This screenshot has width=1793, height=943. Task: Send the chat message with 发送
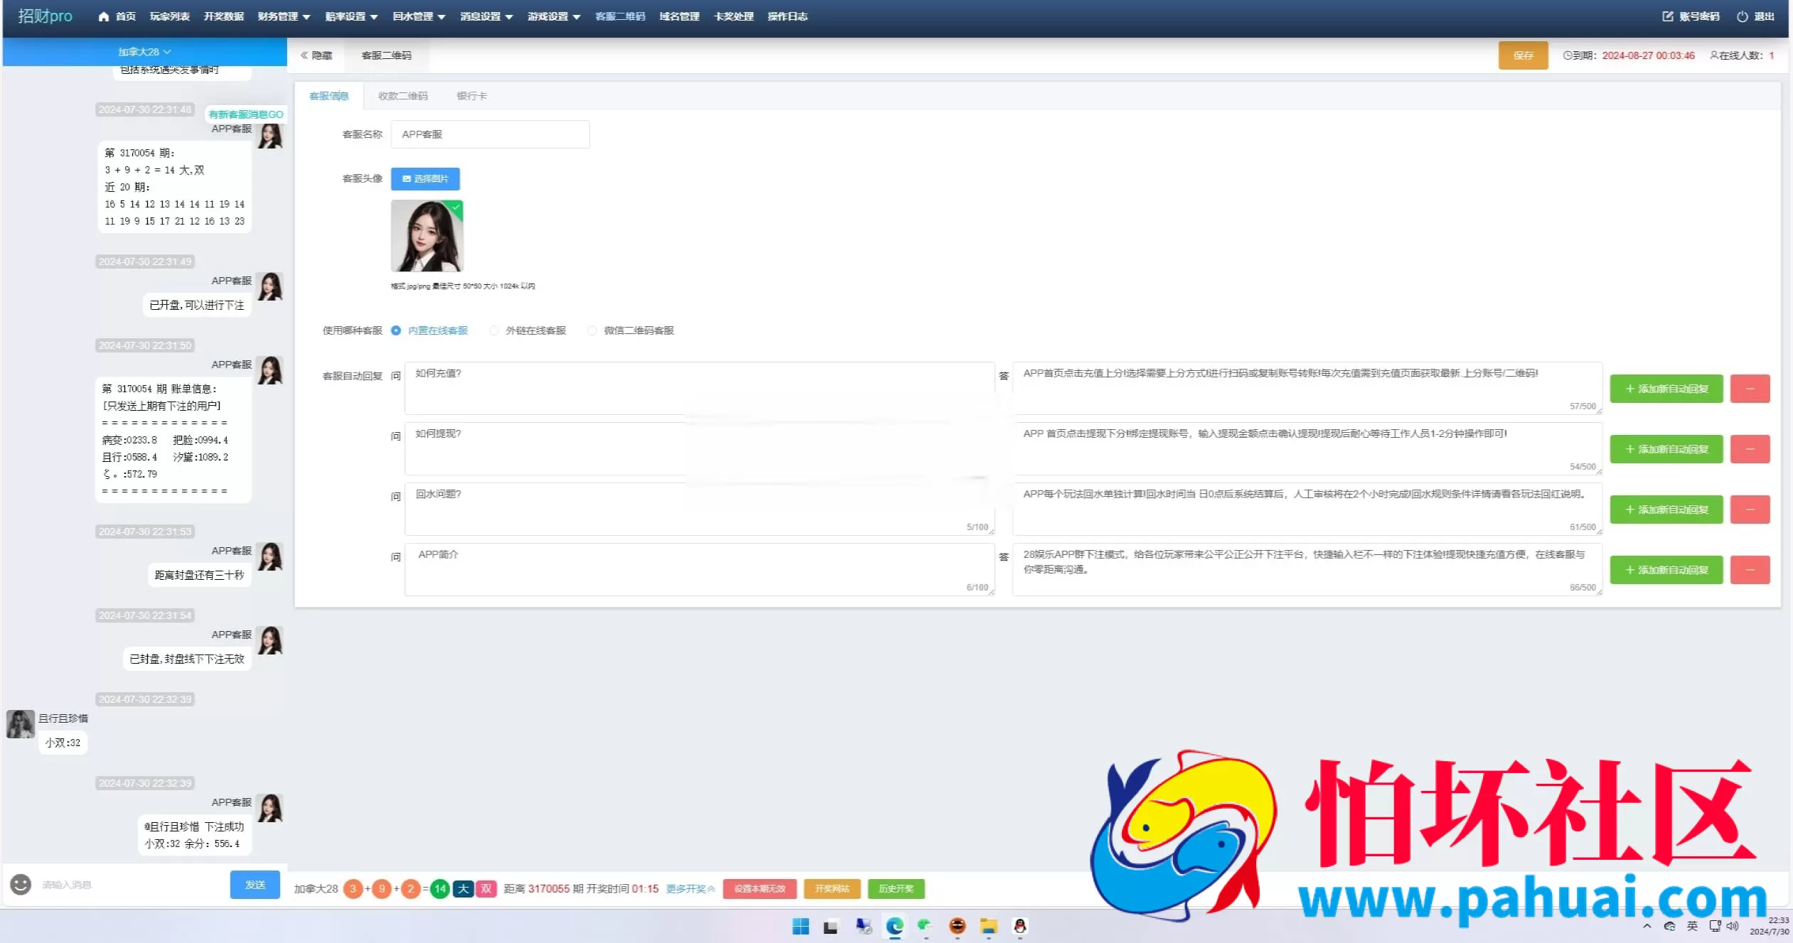coord(255,885)
